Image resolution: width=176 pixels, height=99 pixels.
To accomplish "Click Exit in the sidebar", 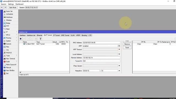I will [7, 73].
